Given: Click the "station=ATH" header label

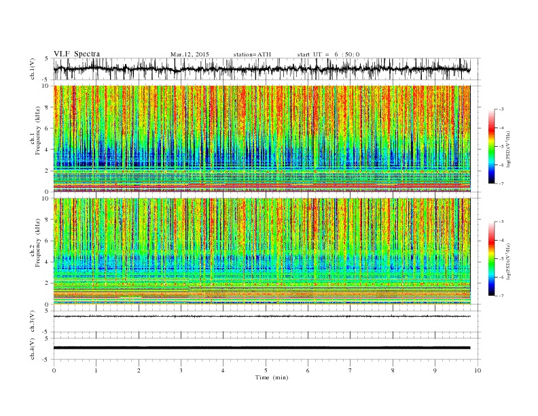Looking at the screenshot, I should tap(252, 54).
